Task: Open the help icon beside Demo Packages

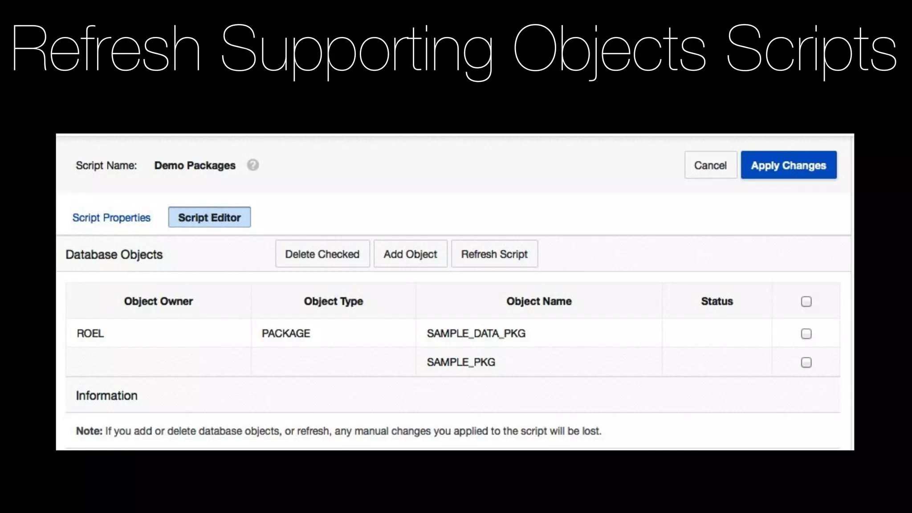Action: pyautogui.click(x=253, y=165)
